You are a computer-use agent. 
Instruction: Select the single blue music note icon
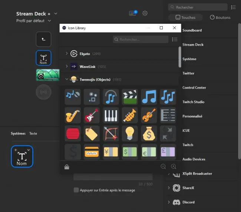tap(149, 97)
